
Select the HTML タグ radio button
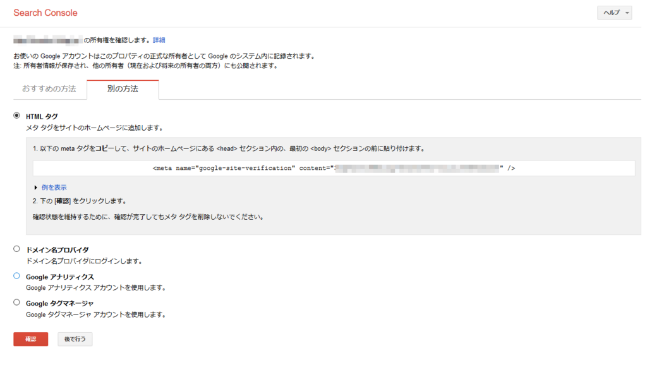pyautogui.click(x=16, y=116)
